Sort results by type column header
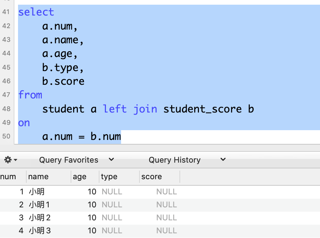Screen dimensions: 320x238 tap(119, 177)
